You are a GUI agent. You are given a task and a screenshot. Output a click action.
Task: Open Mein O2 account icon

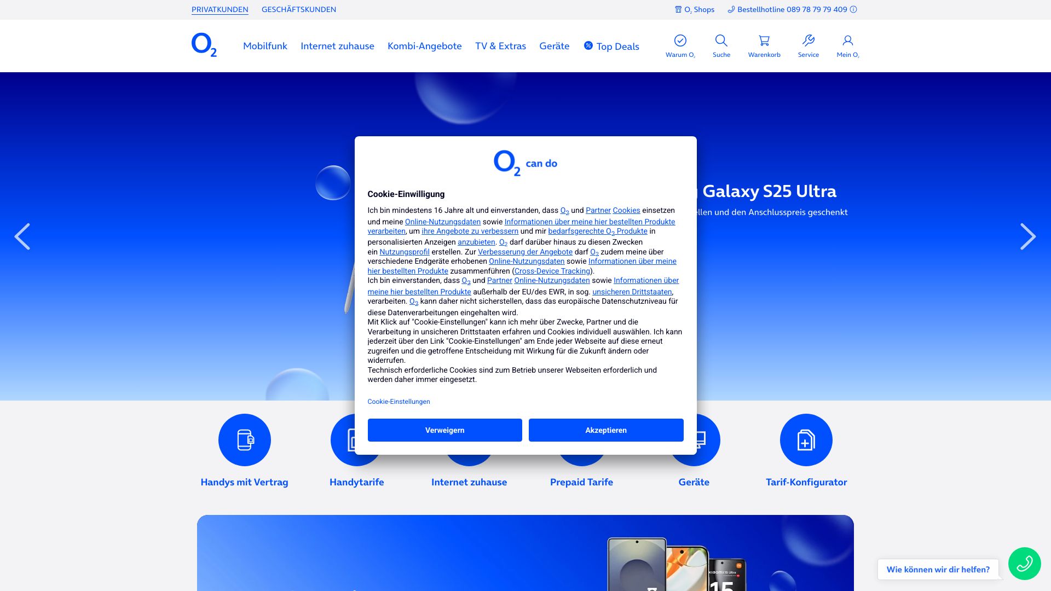click(847, 41)
